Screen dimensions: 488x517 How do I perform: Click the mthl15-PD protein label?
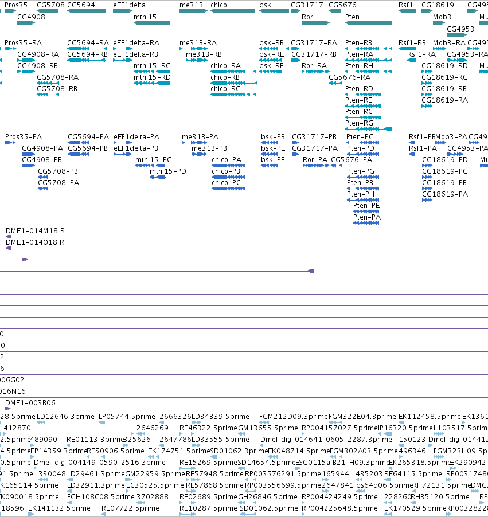(x=168, y=171)
